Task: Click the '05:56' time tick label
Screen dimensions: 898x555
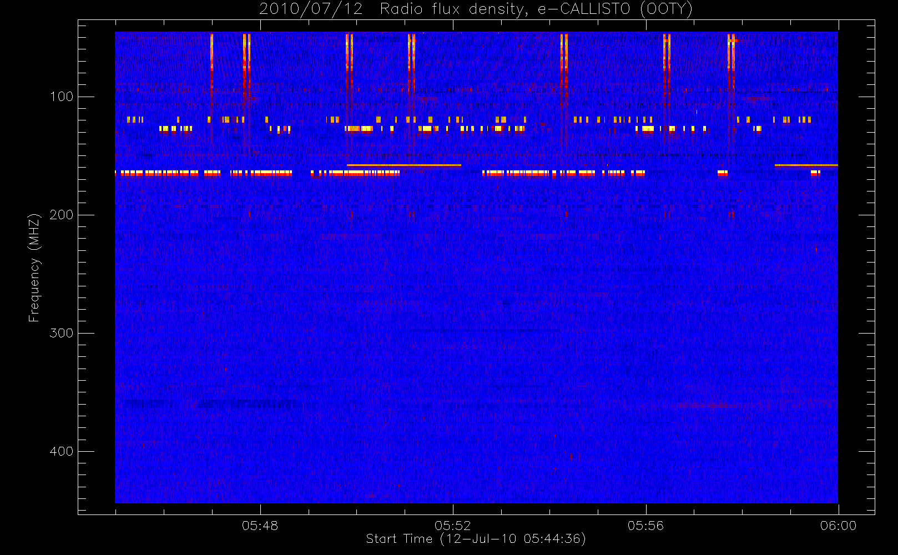Action: tap(645, 526)
